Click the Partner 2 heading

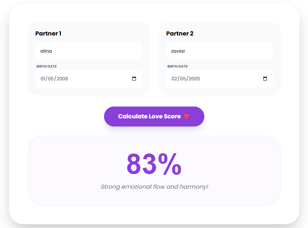[x=180, y=33]
